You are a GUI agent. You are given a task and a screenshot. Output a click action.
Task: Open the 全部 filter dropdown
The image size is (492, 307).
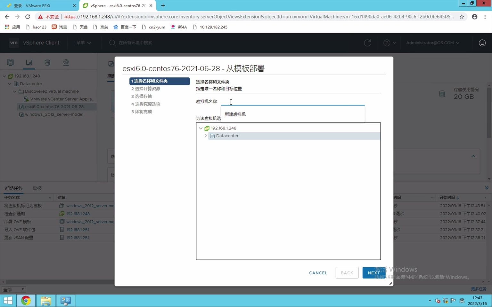pyautogui.click(x=13, y=289)
